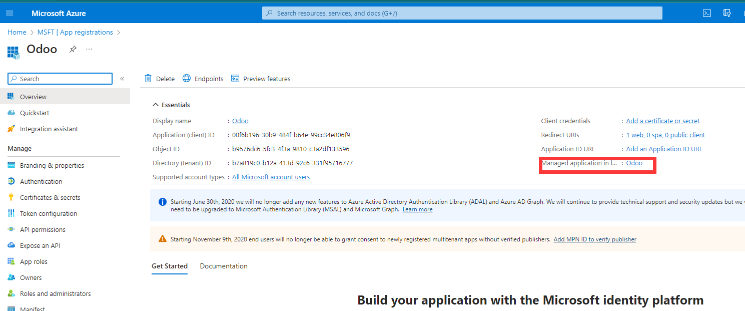Click the Preview features icon

tap(235, 78)
